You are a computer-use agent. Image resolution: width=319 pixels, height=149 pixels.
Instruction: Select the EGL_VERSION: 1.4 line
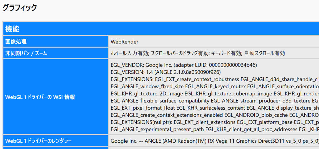166,72
